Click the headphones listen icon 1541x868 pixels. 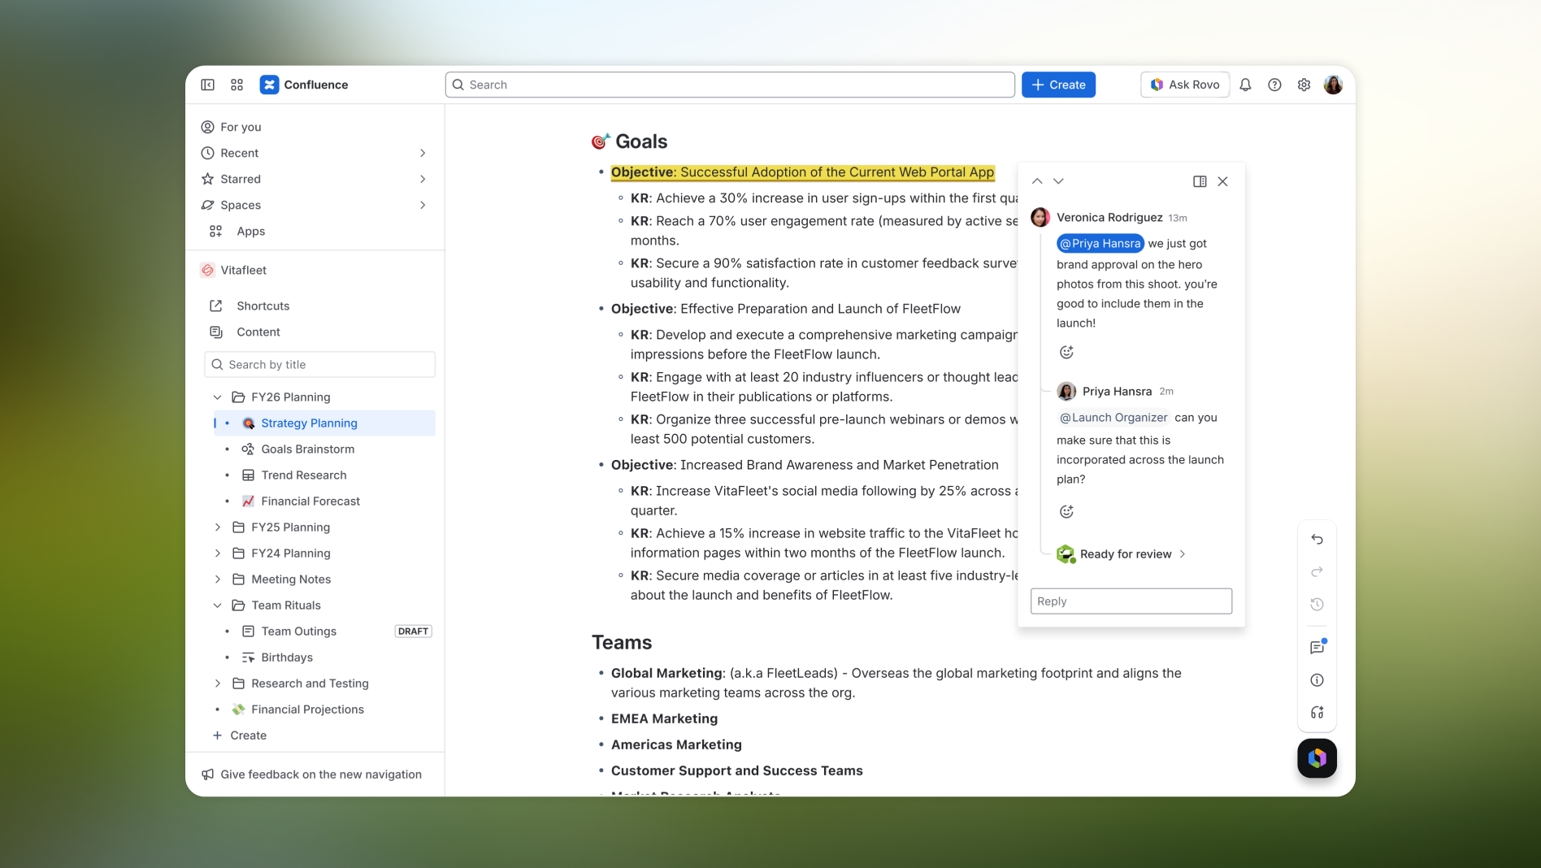(1317, 713)
